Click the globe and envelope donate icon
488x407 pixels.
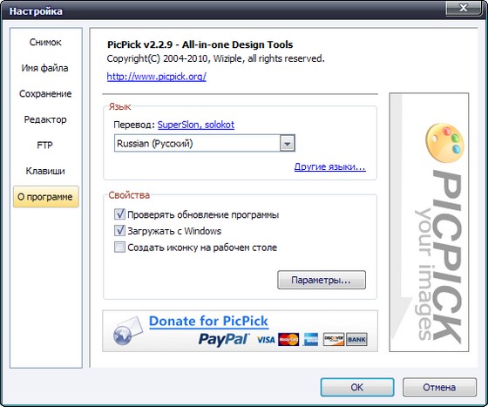click(127, 331)
